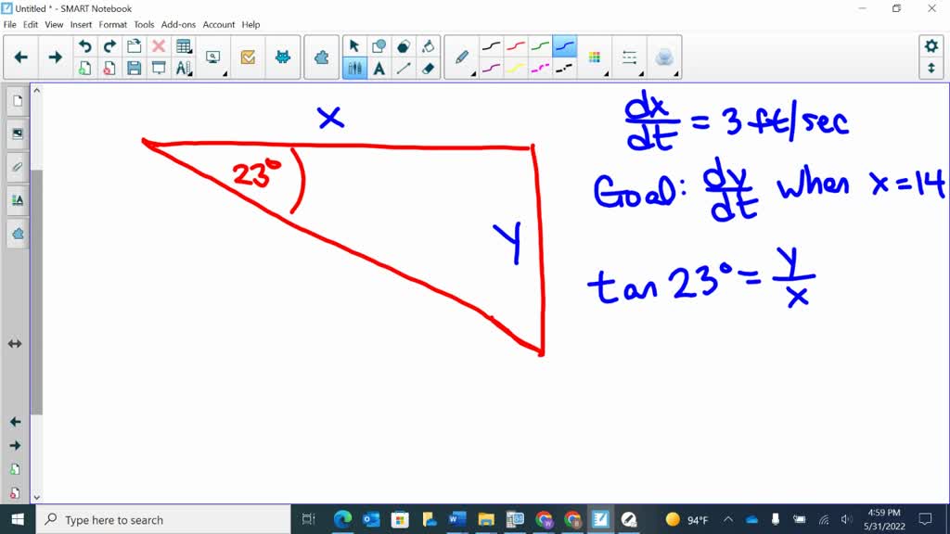Screen dimensions: 950x534
Task: Undo the last drawing action
Action: 85,44
